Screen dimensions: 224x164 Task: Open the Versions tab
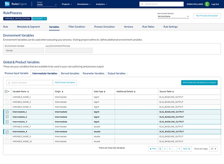coord(128,27)
